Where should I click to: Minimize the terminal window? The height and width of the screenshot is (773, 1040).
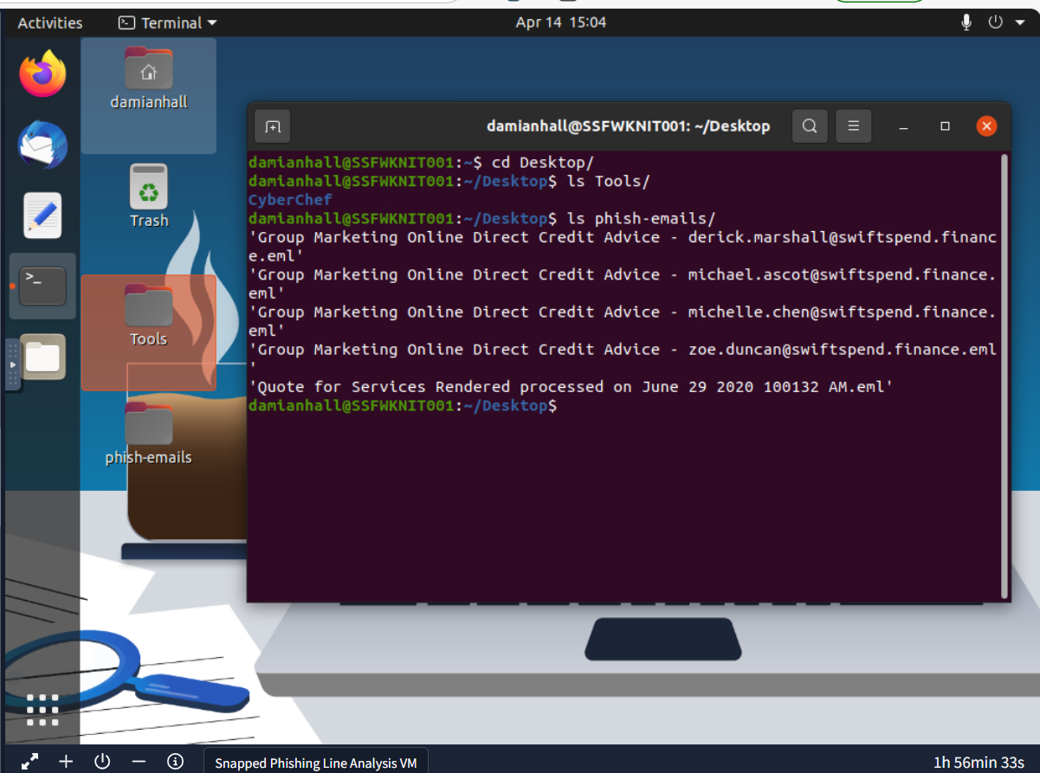[903, 126]
